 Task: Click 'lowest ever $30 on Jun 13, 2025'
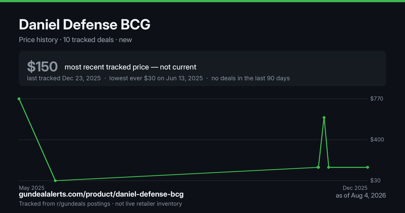pyautogui.click(x=156, y=78)
